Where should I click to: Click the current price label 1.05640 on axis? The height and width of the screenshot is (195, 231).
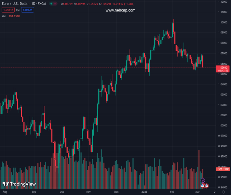click(223, 67)
